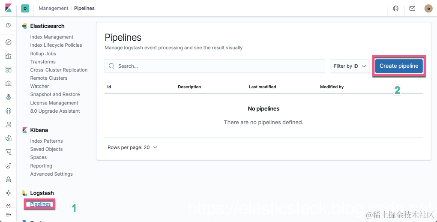Go to Index Management
This screenshot has height=222, width=437.
pos(51,37)
